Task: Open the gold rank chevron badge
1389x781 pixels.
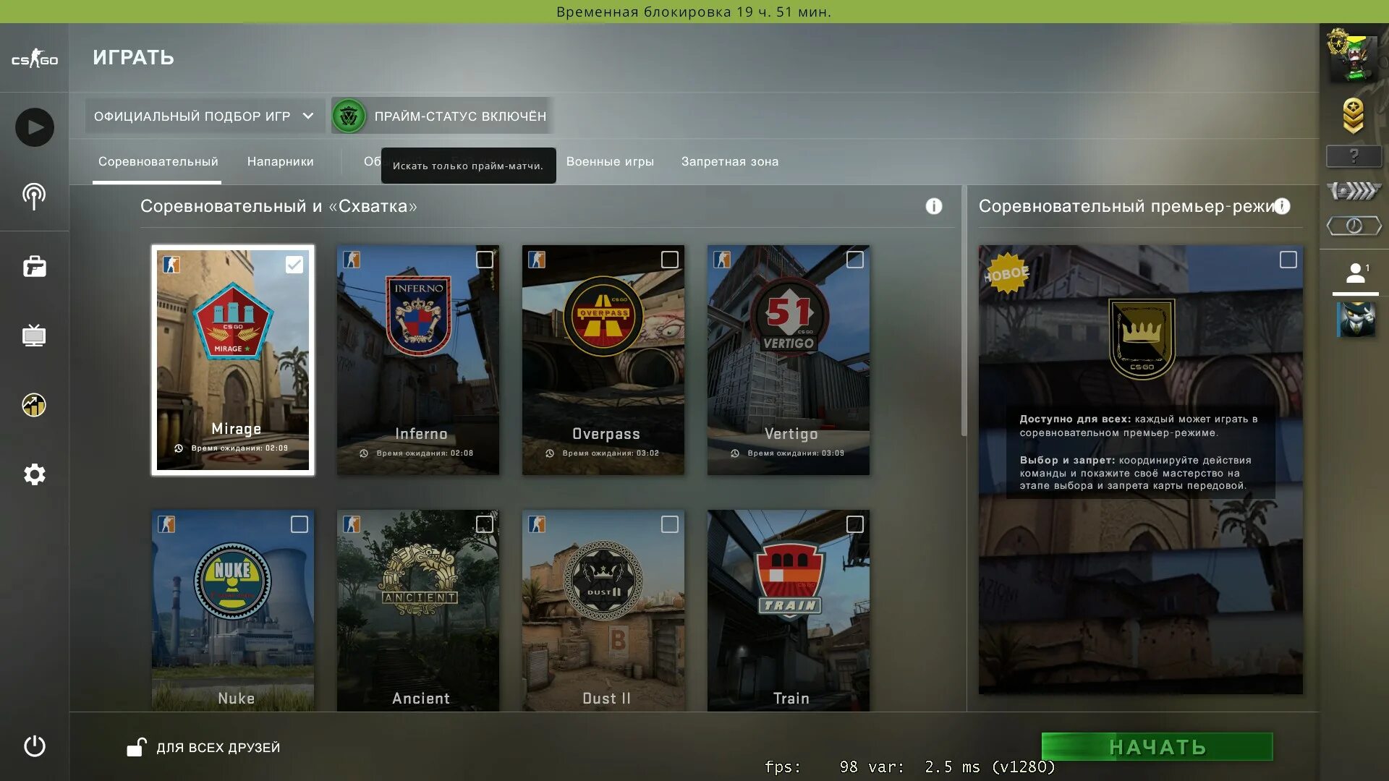Action: click(1354, 116)
